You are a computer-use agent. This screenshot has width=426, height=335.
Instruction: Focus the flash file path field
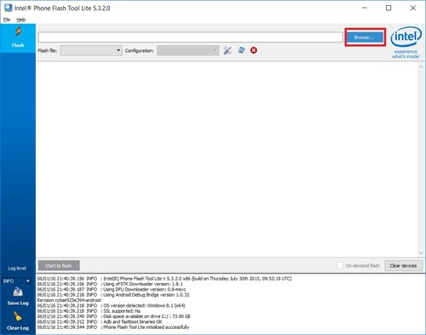[x=190, y=37]
